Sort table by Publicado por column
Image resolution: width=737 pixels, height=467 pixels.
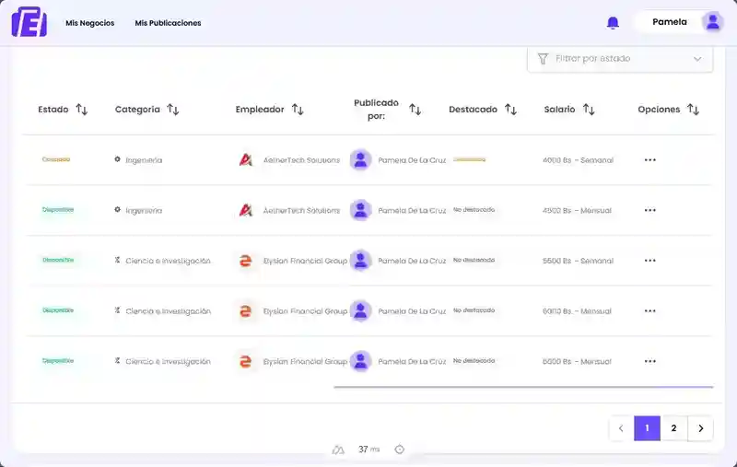pyautogui.click(x=415, y=110)
